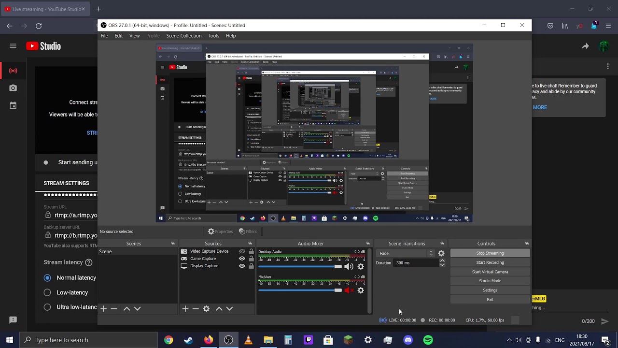Pop out the Sources dock panel

[250, 244]
